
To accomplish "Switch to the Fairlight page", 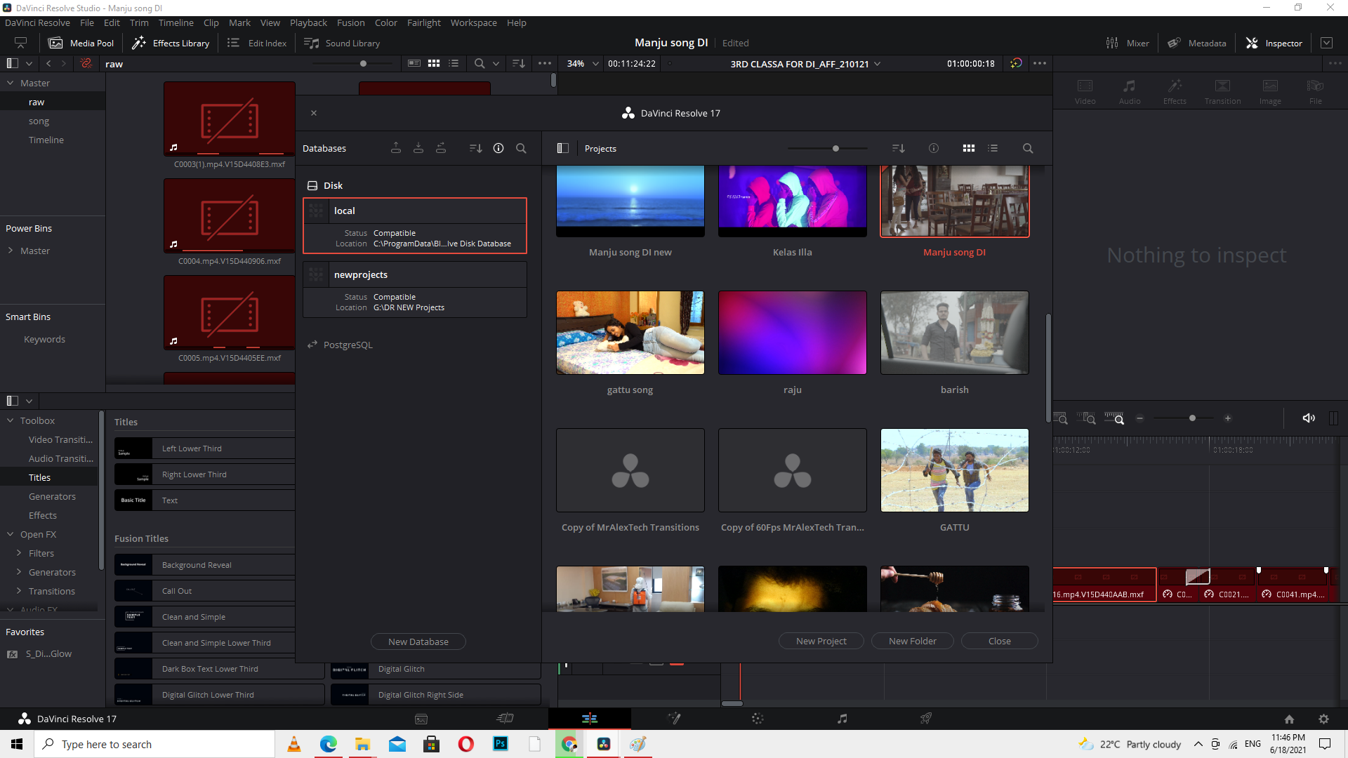I will tap(842, 719).
